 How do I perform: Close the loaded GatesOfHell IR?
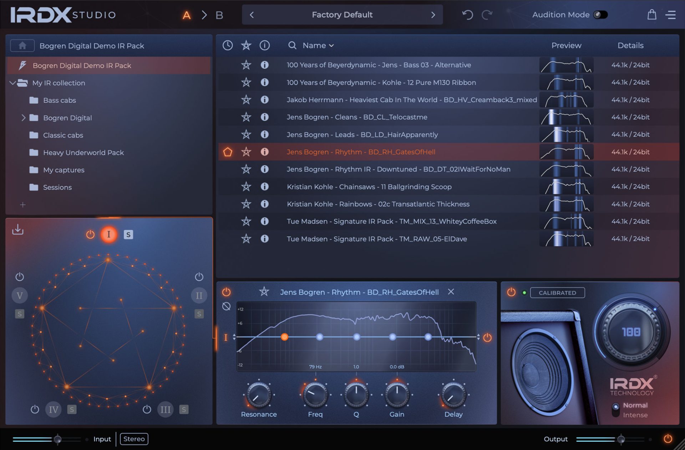451,292
